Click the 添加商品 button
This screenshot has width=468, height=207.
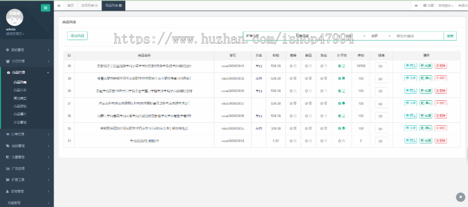click(77, 36)
